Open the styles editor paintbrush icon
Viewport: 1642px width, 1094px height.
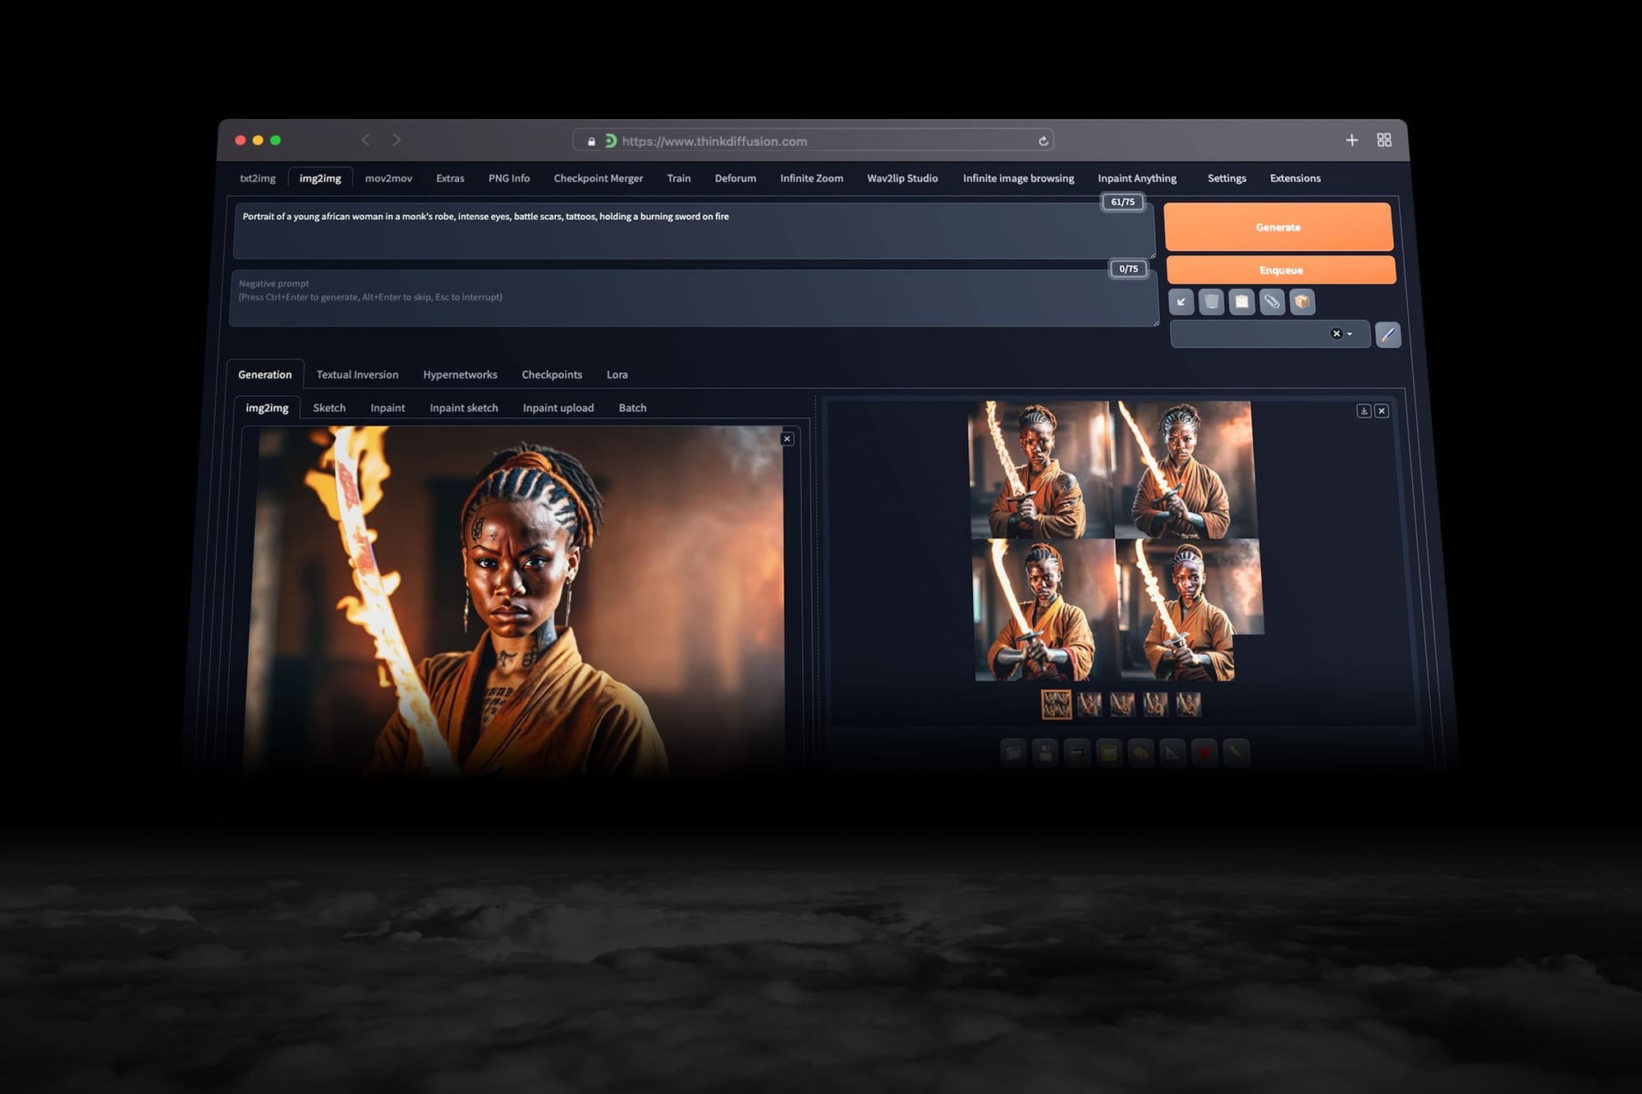coord(1387,335)
